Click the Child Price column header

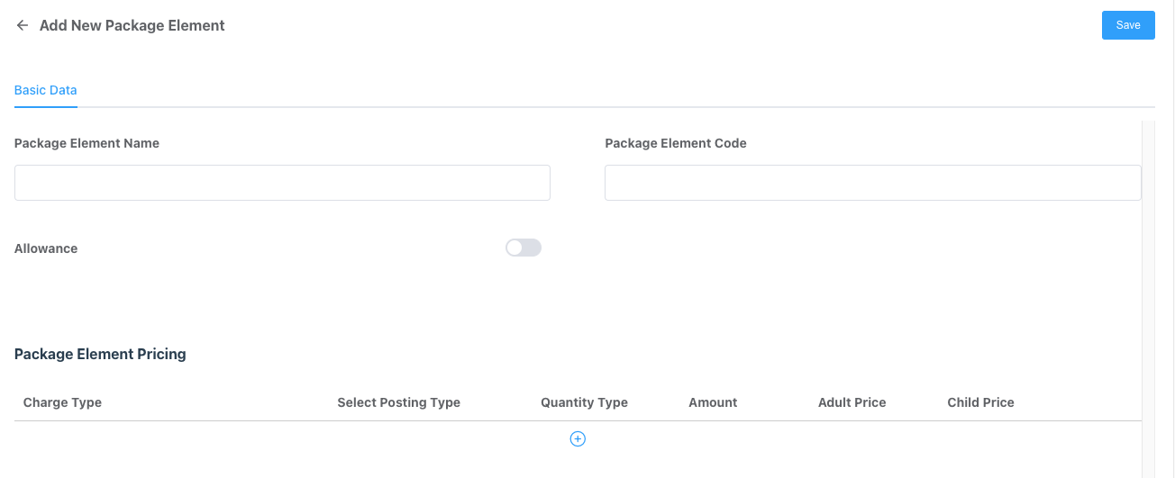coord(980,402)
